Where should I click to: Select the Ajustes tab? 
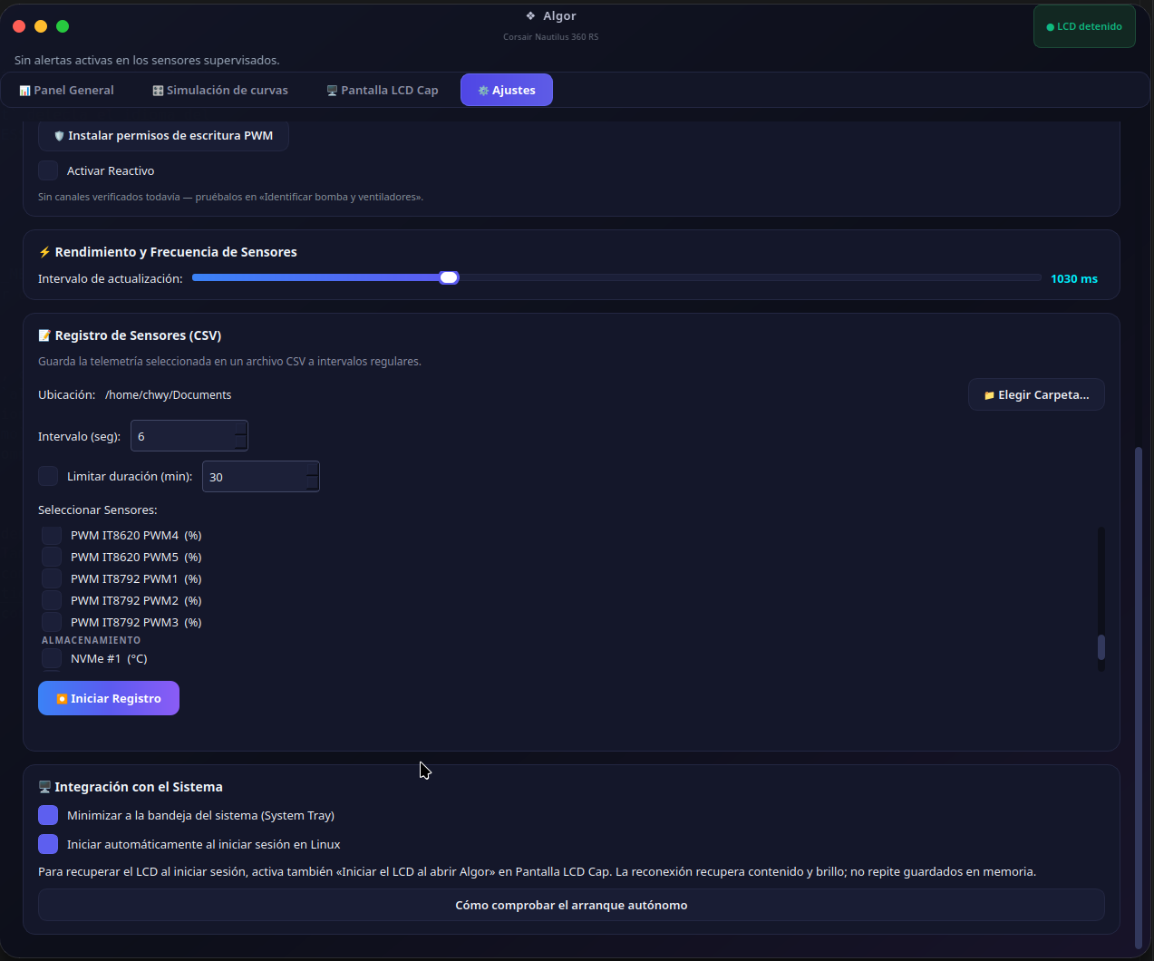(x=507, y=90)
